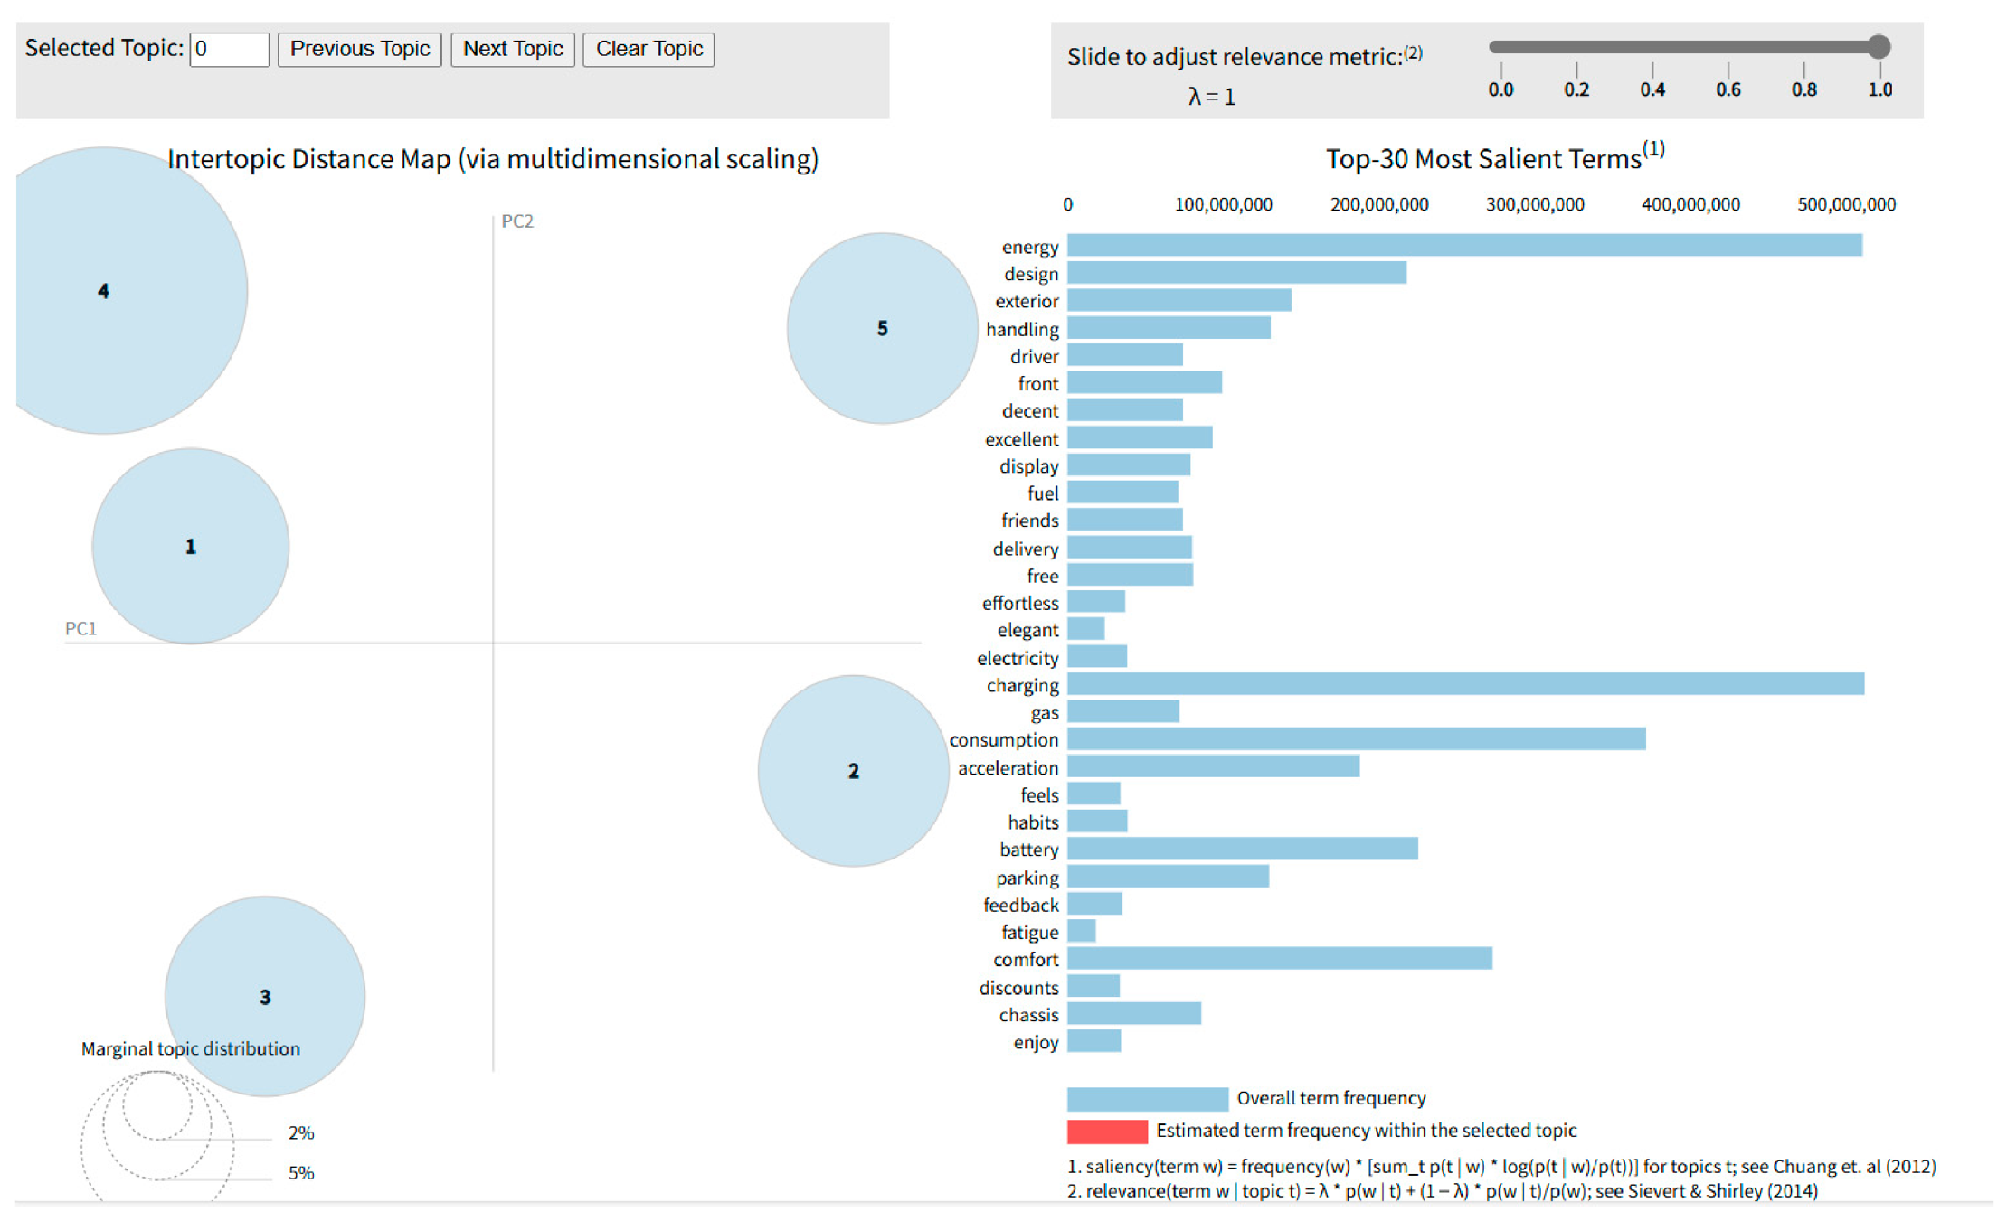The height and width of the screenshot is (1221, 2007).
Task: Click the 'free' term label
Action: [1042, 576]
